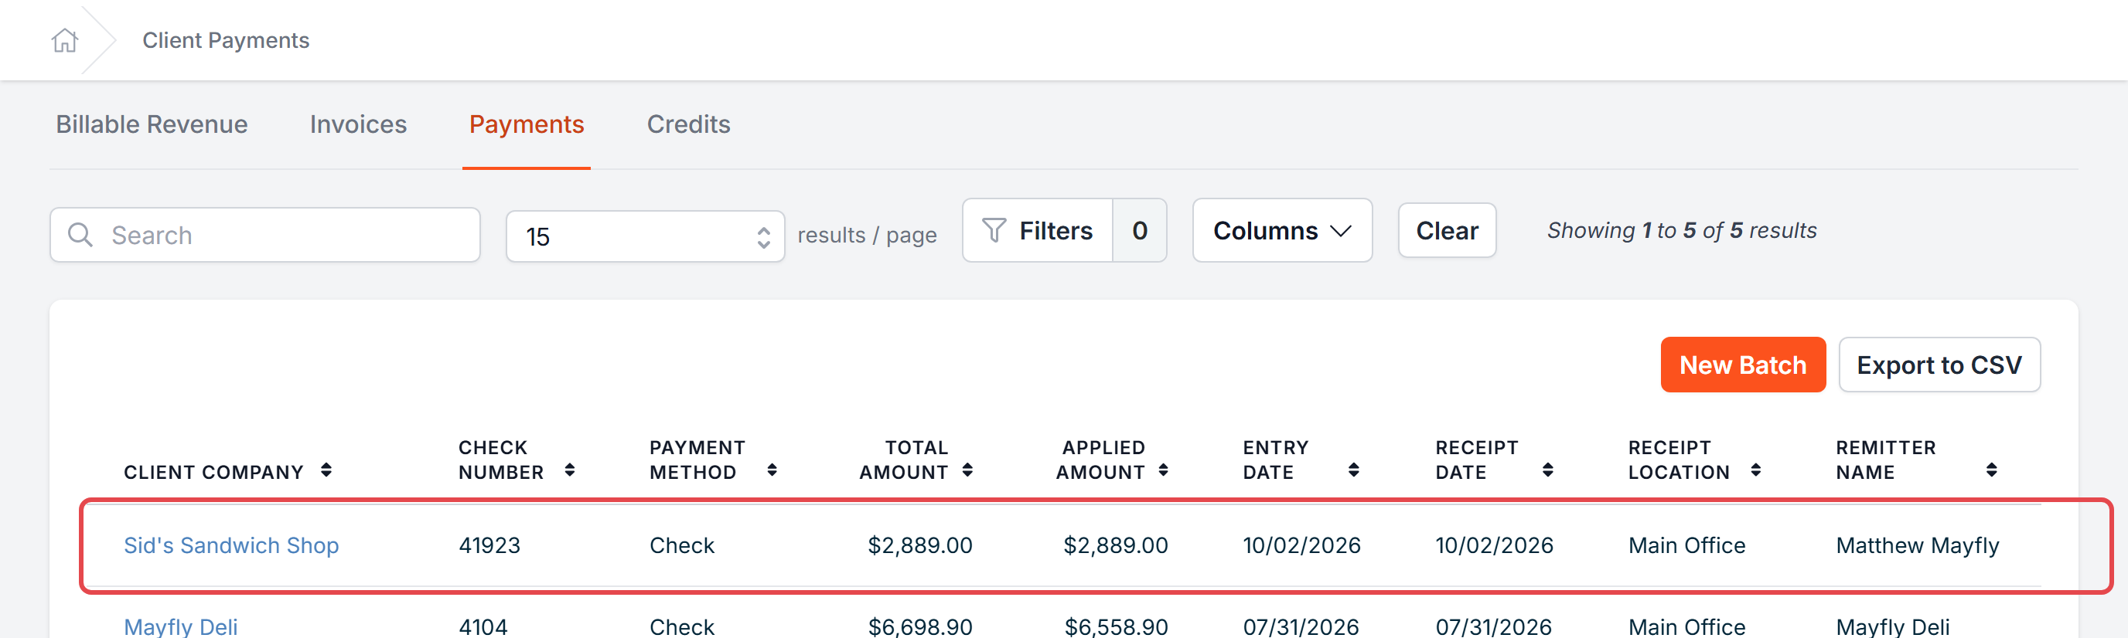
Task: Create a New Batch
Action: [x=1743, y=365]
